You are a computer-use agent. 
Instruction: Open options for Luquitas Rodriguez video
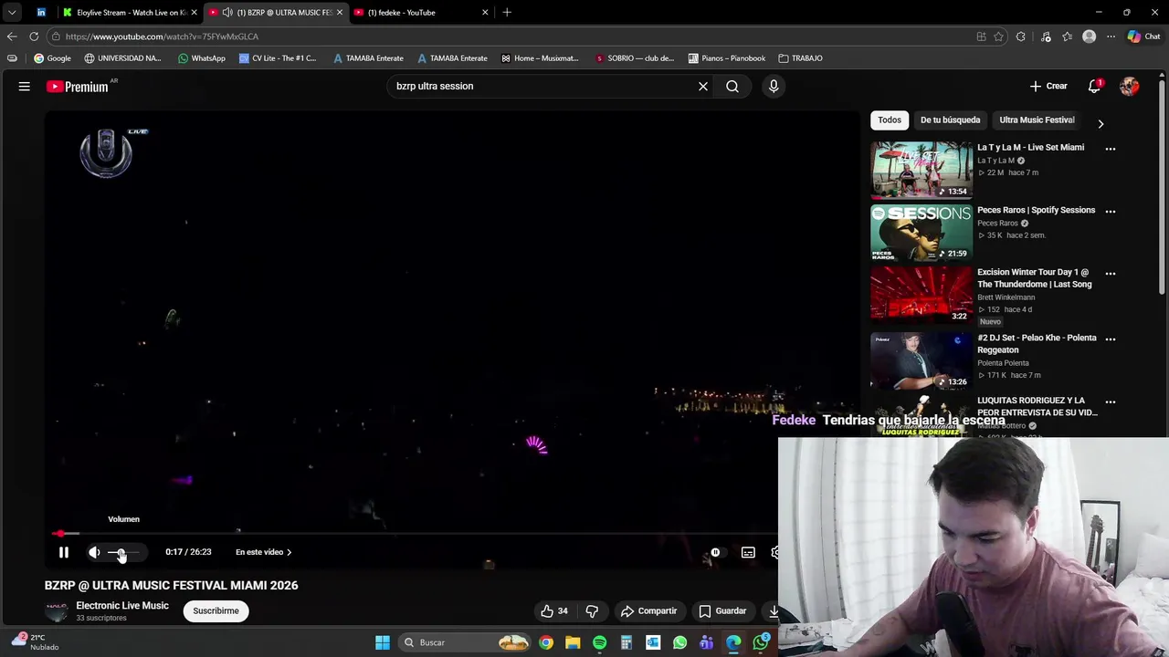(x=1111, y=401)
